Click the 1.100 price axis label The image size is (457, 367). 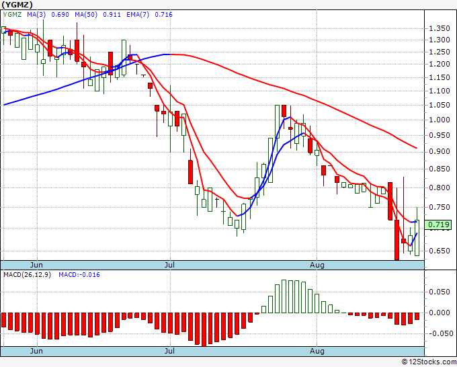click(x=440, y=91)
